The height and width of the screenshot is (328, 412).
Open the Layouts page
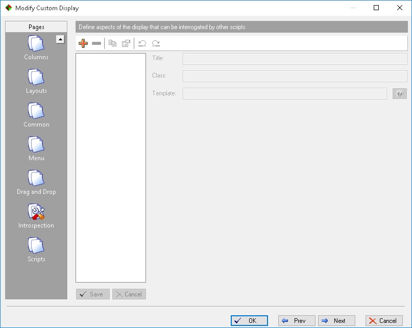pyautogui.click(x=36, y=81)
